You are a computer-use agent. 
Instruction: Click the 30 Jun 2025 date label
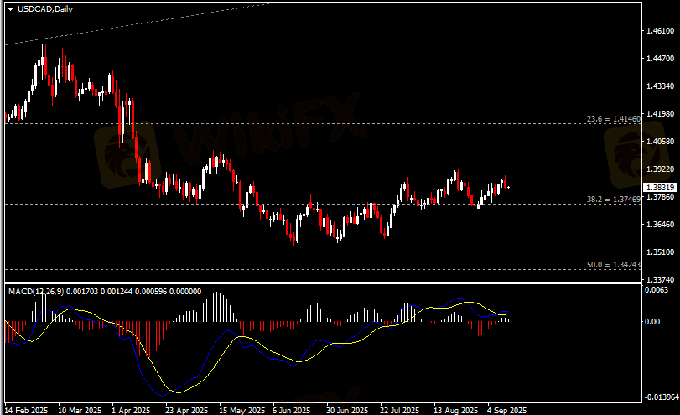click(347, 410)
